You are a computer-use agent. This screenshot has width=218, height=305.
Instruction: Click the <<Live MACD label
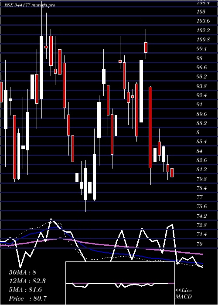[184, 294]
